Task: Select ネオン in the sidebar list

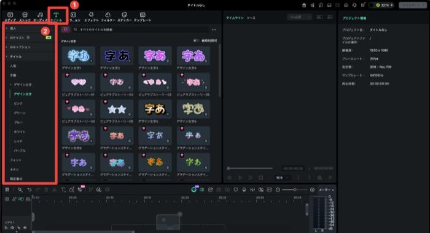Action: click(14, 169)
